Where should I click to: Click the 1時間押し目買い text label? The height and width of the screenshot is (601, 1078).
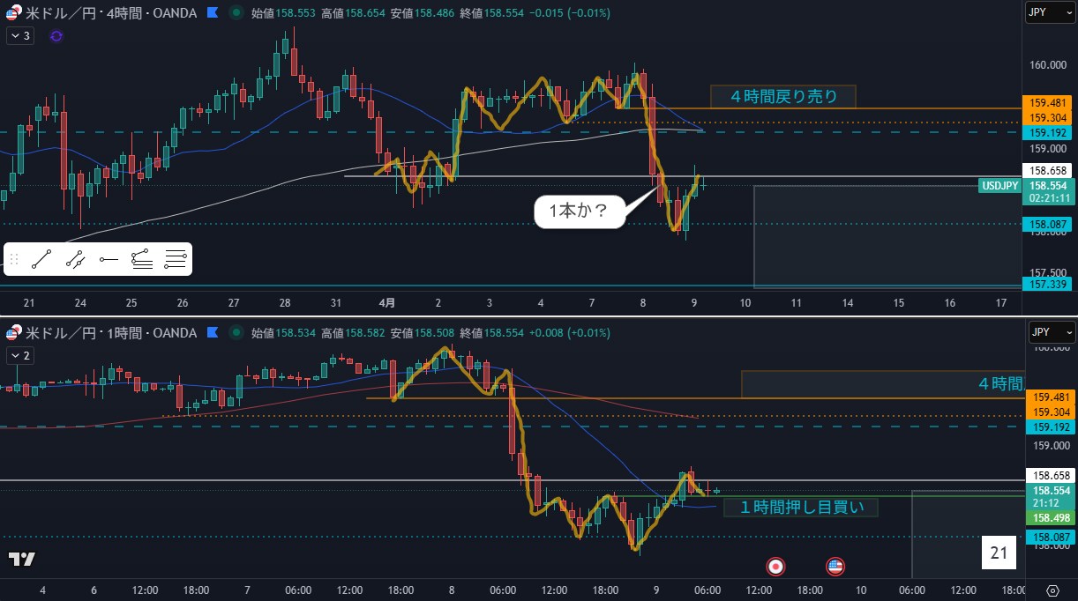pyautogui.click(x=800, y=507)
